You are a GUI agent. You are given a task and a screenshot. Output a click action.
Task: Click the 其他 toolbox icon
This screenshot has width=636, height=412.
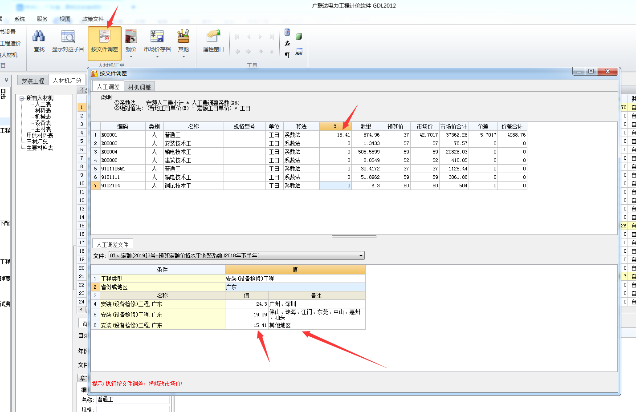pos(183,36)
